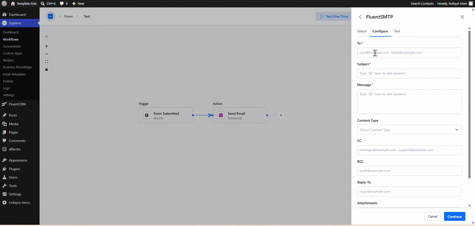The image size is (475, 226).
Task: Click the ablocks icon on trigger node
Action: tap(147, 115)
